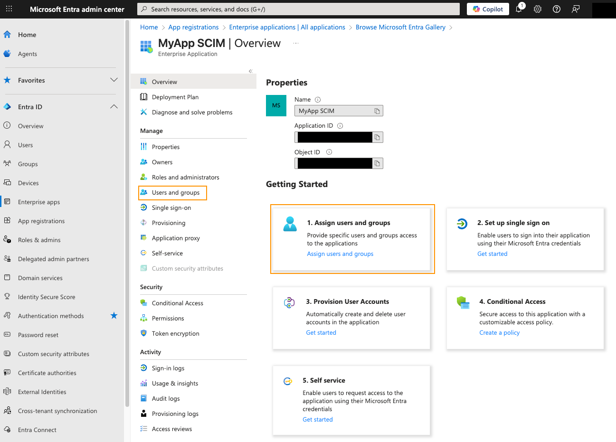Open the app launcher waffle icon
616x442 pixels.
(x=9, y=9)
